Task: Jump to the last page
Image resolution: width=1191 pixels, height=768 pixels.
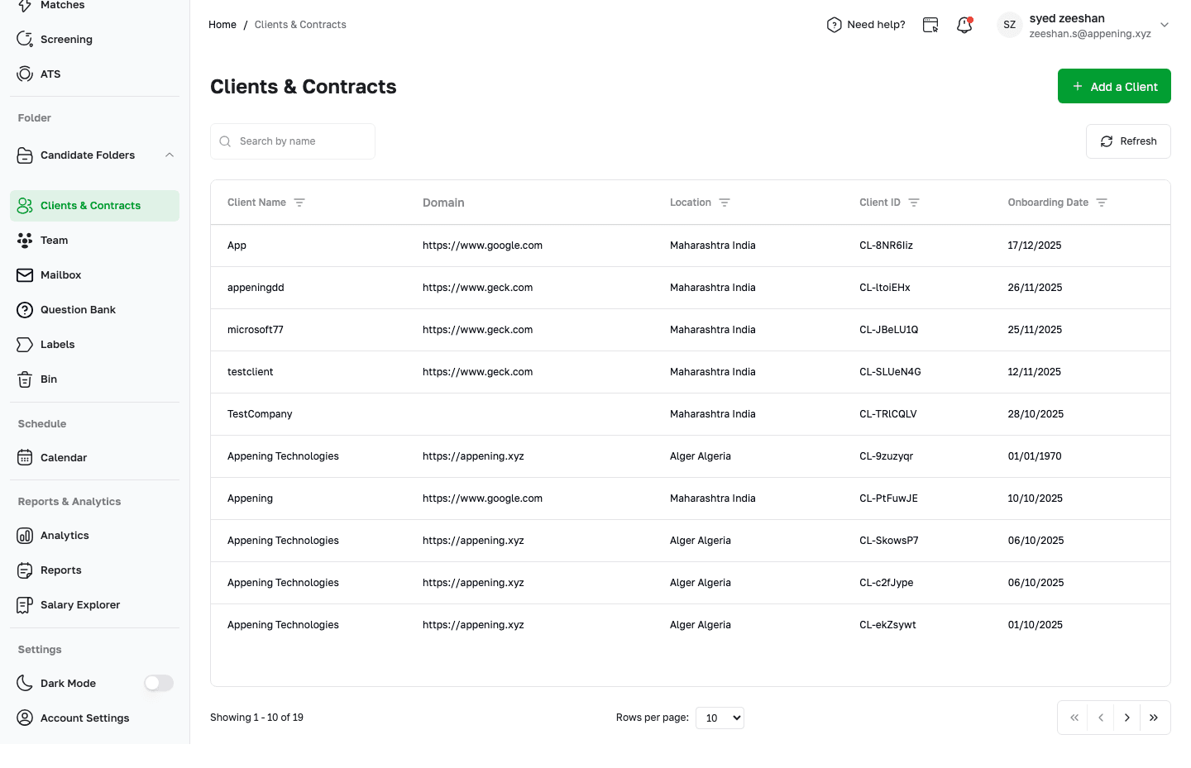Action: [1154, 718]
